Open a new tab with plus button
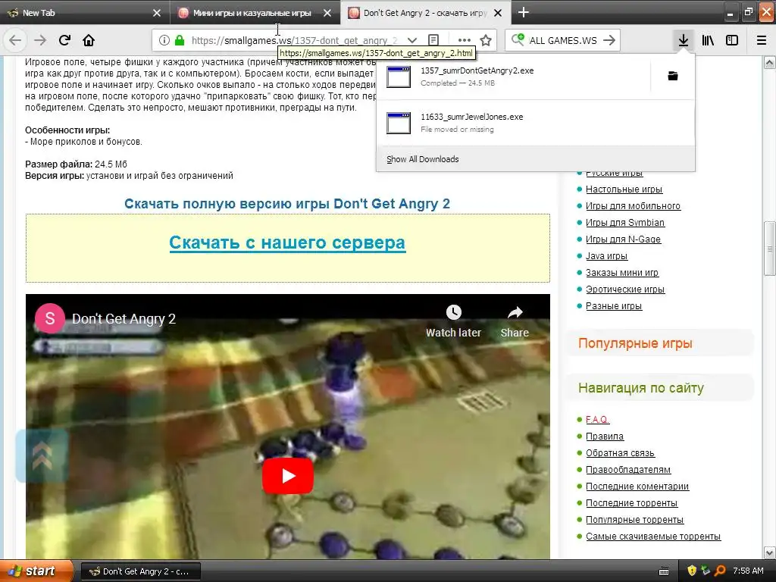 point(523,12)
